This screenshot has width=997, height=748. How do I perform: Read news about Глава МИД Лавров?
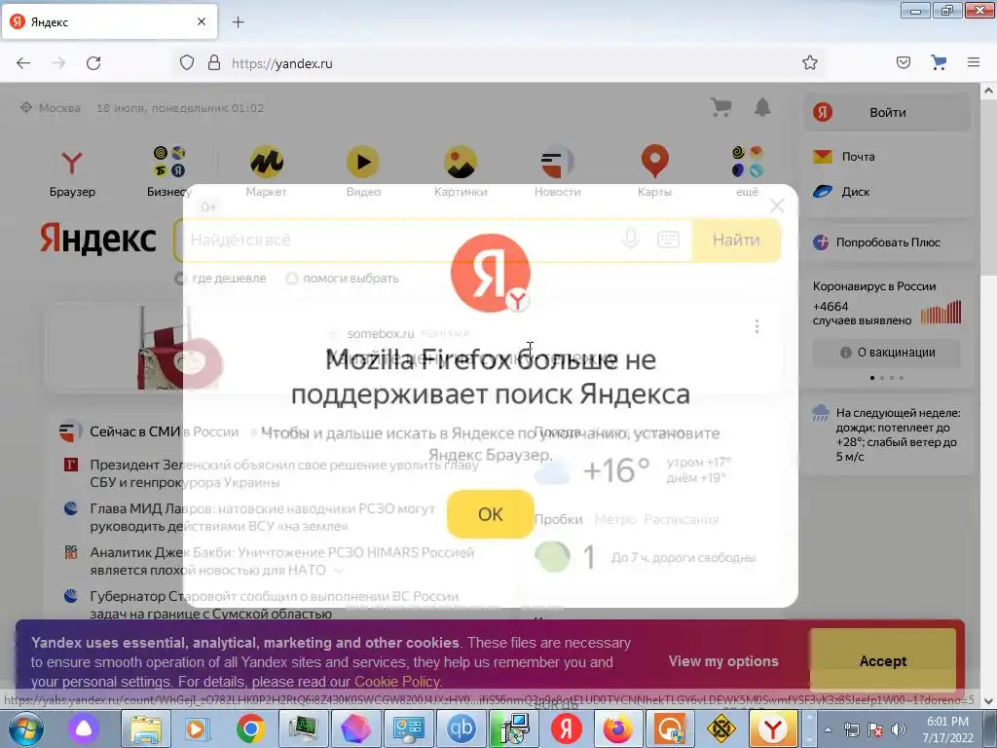click(x=262, y=517)
